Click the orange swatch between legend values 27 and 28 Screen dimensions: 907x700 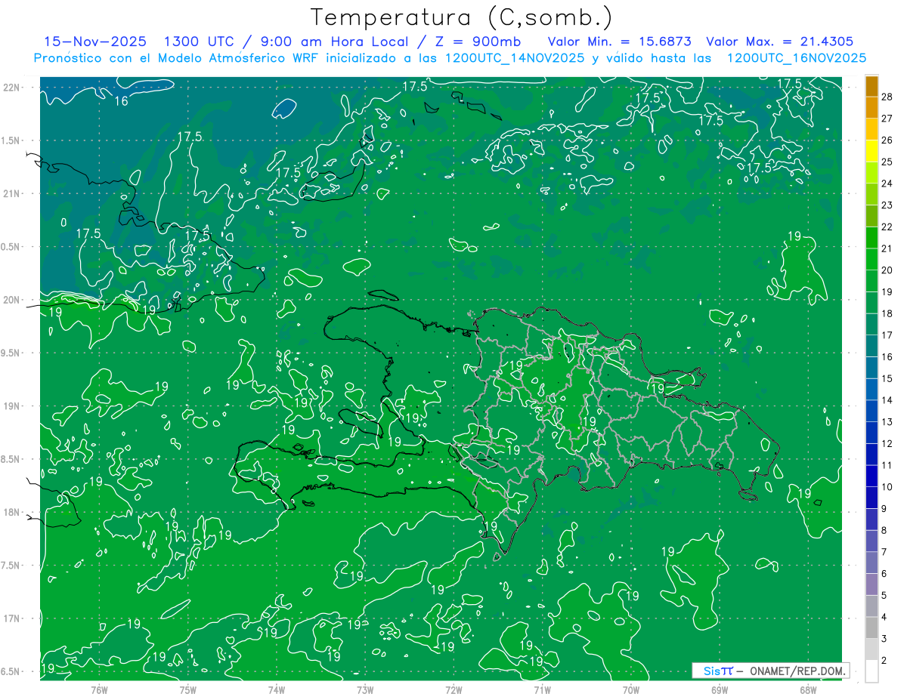871,107
